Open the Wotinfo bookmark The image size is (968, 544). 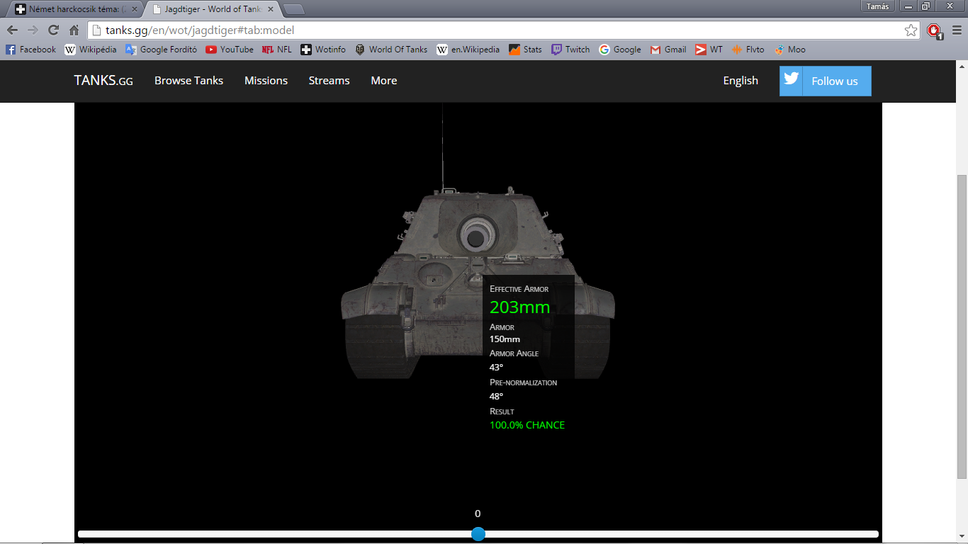click(323, 50)
